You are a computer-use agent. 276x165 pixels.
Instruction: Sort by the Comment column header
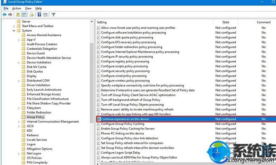coord(263,22)
